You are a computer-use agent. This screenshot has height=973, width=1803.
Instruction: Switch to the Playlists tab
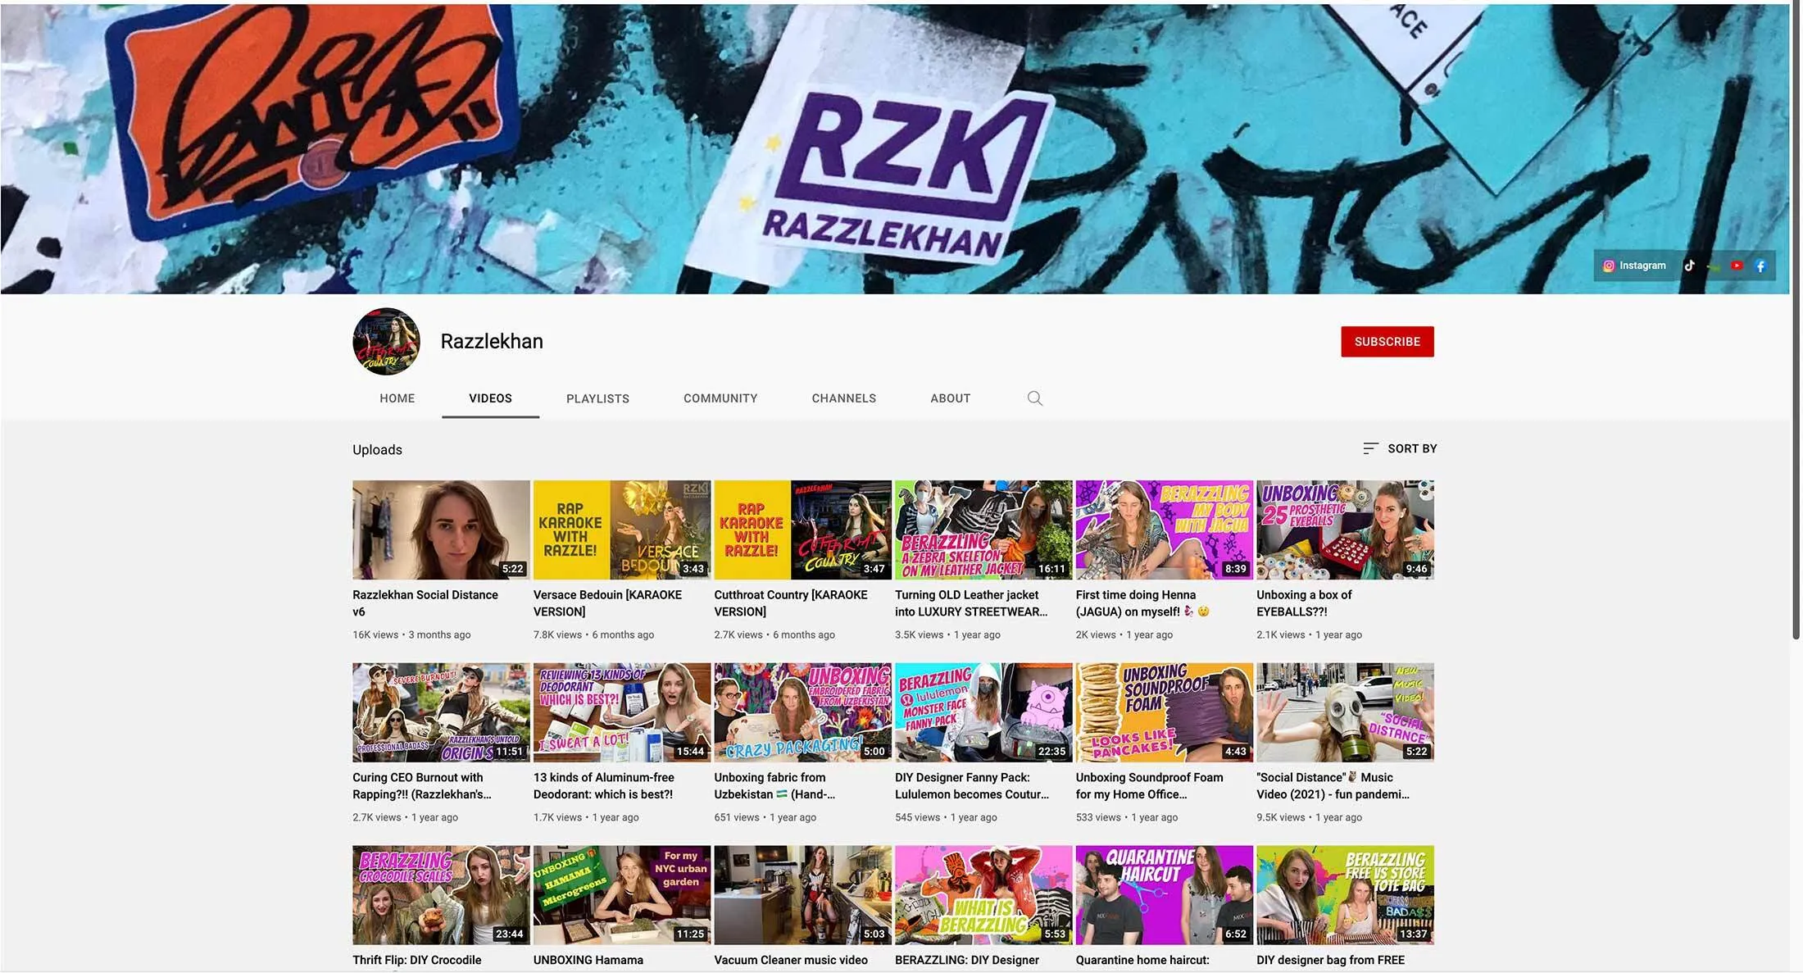click(x=597, y=398)
